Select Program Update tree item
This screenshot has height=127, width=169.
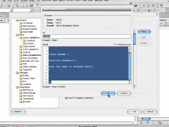click(30, 29)
